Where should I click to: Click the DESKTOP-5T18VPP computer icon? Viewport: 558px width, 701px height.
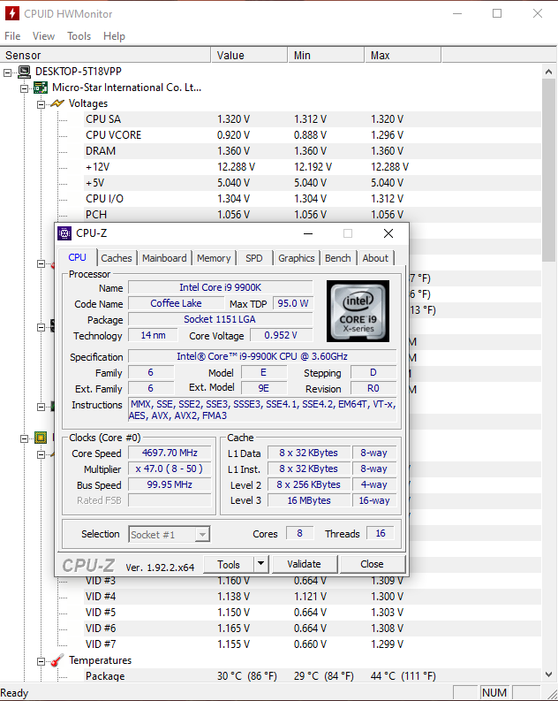(24, 72)
